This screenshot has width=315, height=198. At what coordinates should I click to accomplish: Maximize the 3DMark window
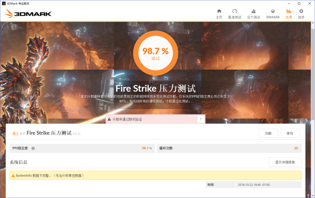pos(299,4)
